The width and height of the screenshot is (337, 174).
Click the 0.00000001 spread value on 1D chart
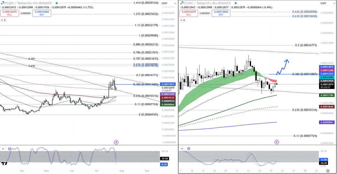point(26,13)
